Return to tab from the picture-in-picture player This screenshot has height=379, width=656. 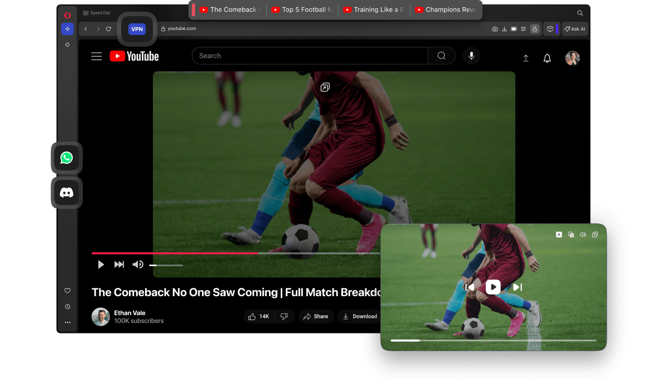tap(595, 235)
